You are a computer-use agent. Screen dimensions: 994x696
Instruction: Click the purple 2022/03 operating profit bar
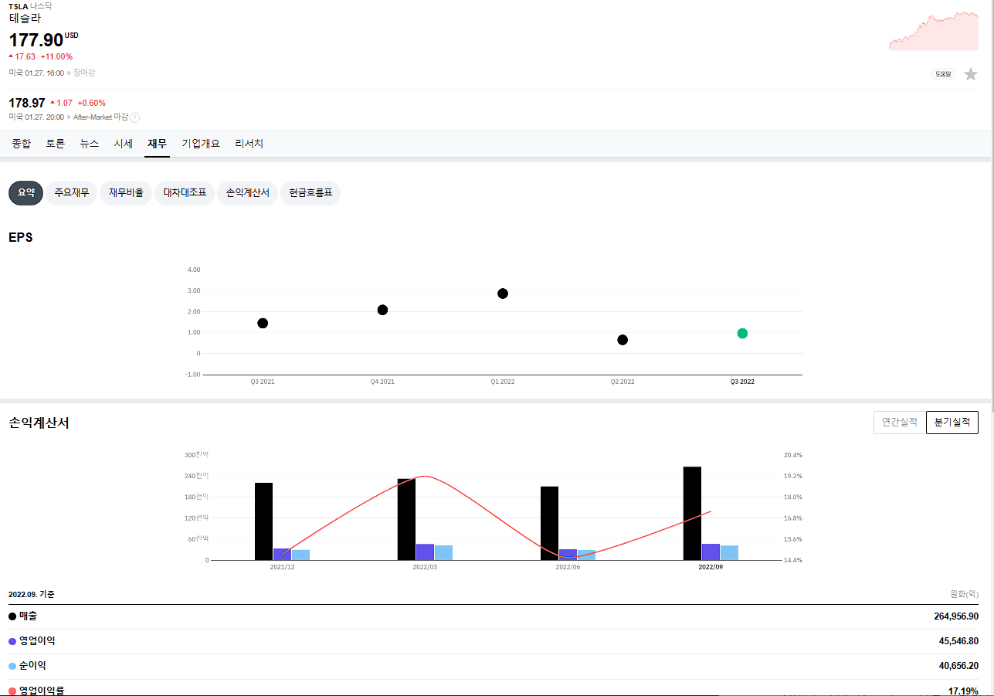pos(425,552)
